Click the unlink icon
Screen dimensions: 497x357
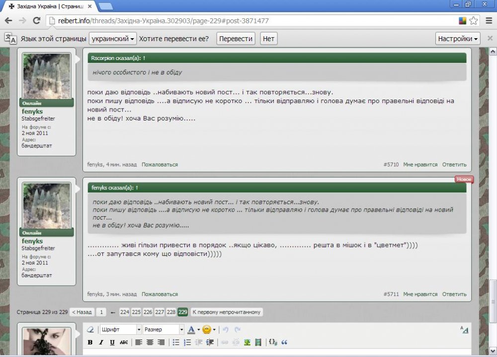point(236,342)
